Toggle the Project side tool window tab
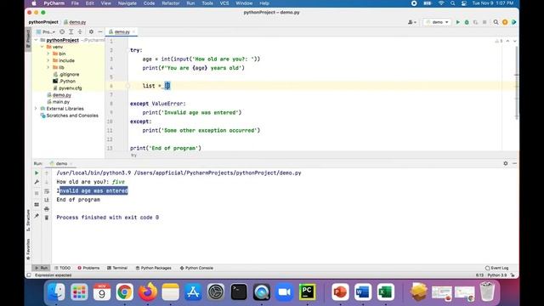This screenshot has width=544, height=306. (28, 38)
